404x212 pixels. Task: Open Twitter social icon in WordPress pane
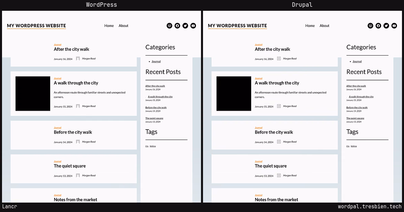click(185, 26)
